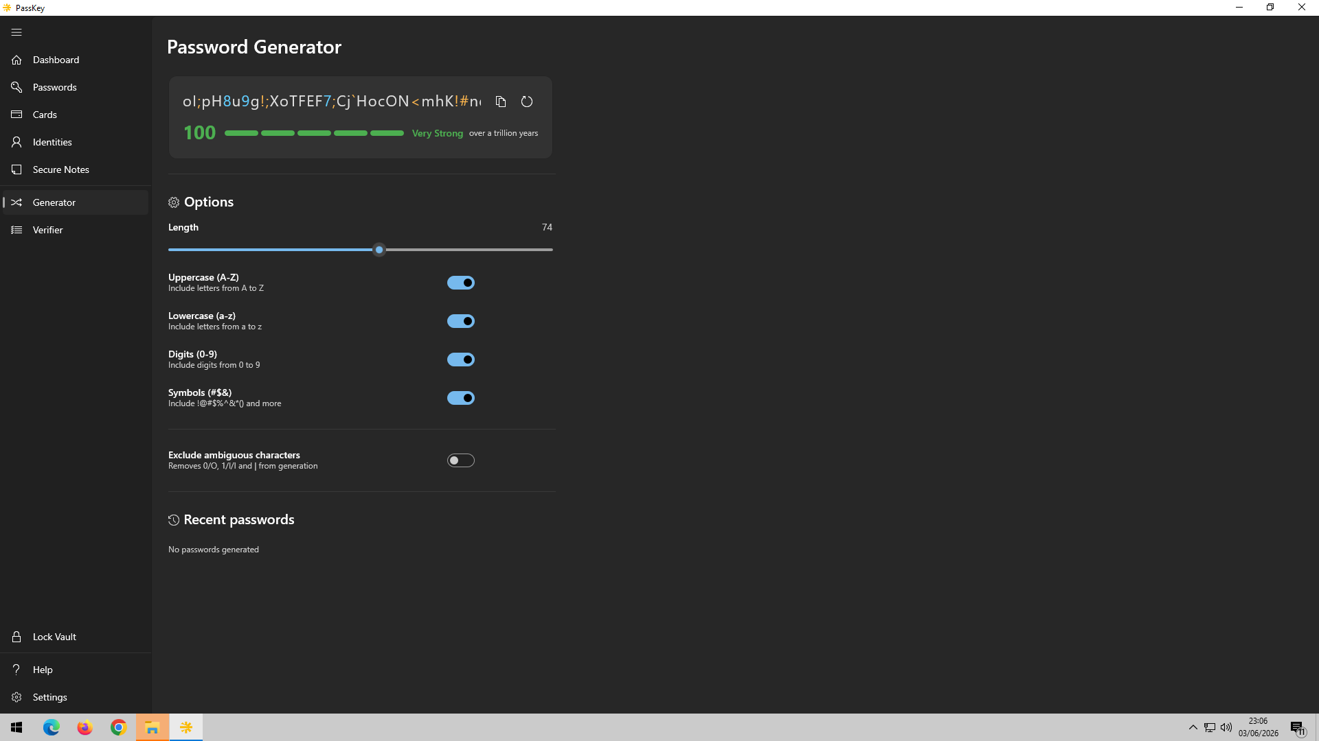Open File Explorer from taskbar
The height and width of the screenshot is (741, 1319).
pyautogui.click(x=152, y=727)
